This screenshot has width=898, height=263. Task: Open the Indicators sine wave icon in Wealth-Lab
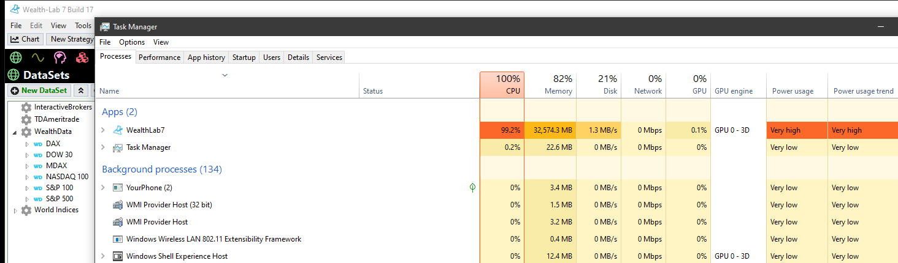point(38,57)
